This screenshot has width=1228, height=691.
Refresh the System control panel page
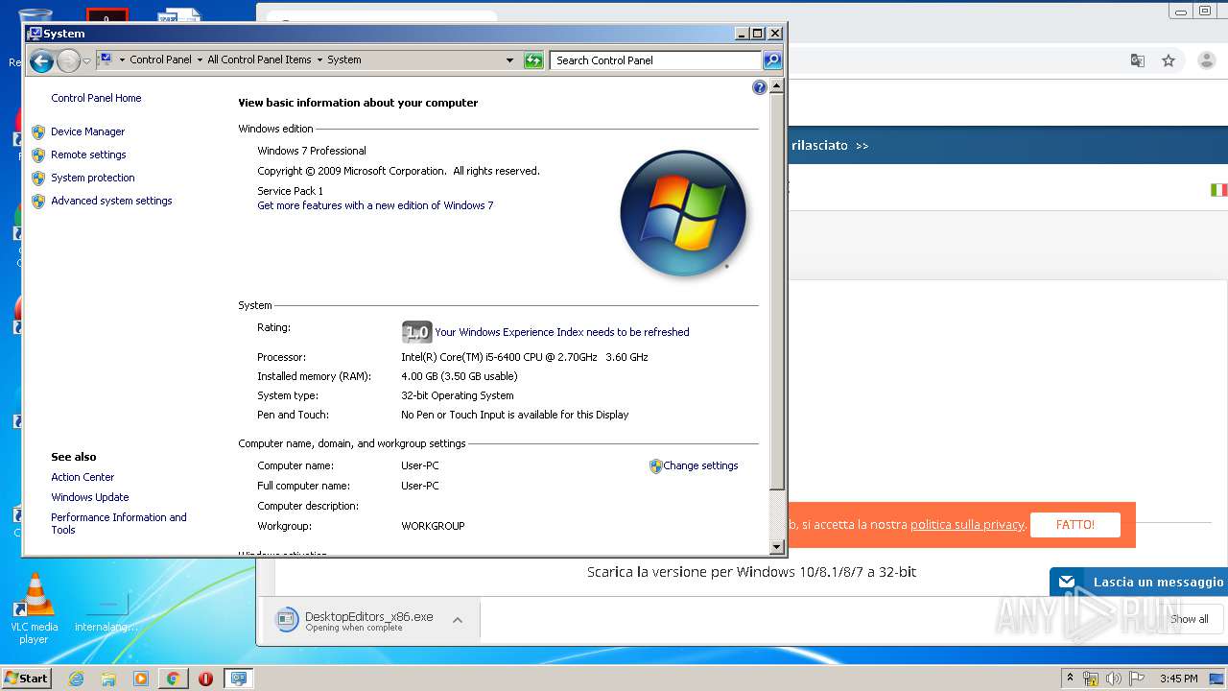(x=533, y=60)
